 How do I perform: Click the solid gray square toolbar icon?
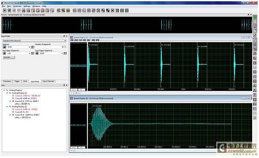(x=127, y=11)
